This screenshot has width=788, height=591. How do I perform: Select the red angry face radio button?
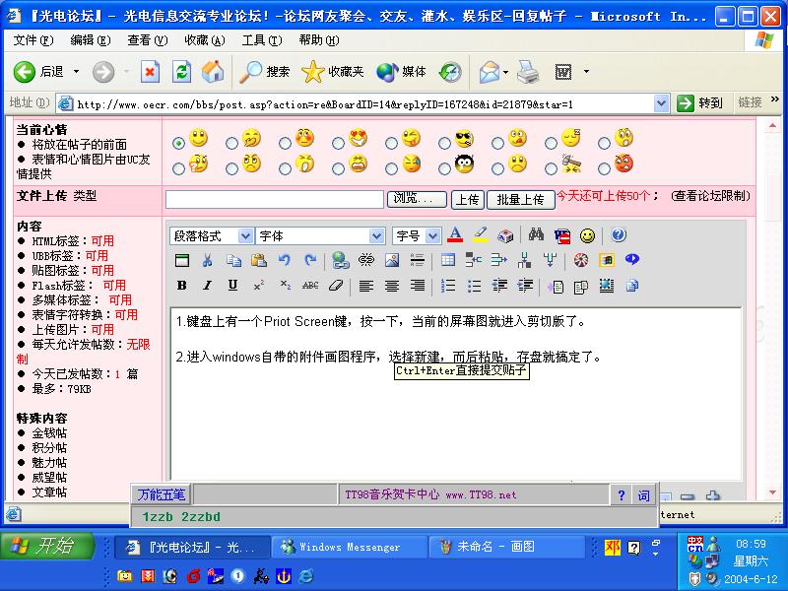pyautogui.click(x=604, y=168)
